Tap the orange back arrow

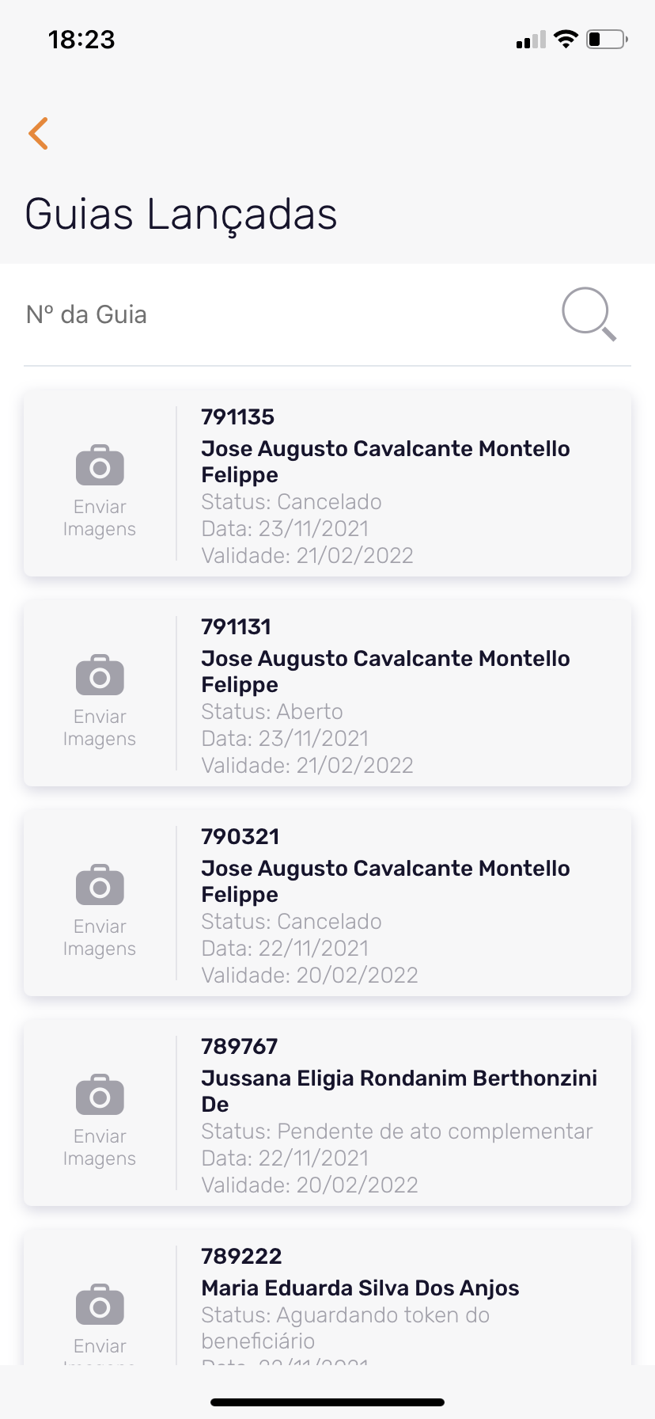click(x=38, y=133)
